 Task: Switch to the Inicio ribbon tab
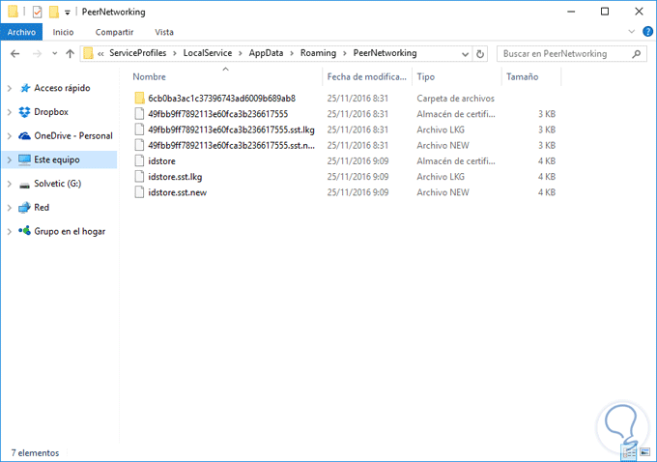coord(63,32)
